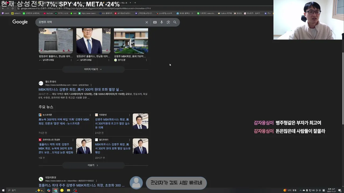Open the 뉴스프리존 news article link
This screenshot has width=344, height=193.
click(x=64, y=121)
